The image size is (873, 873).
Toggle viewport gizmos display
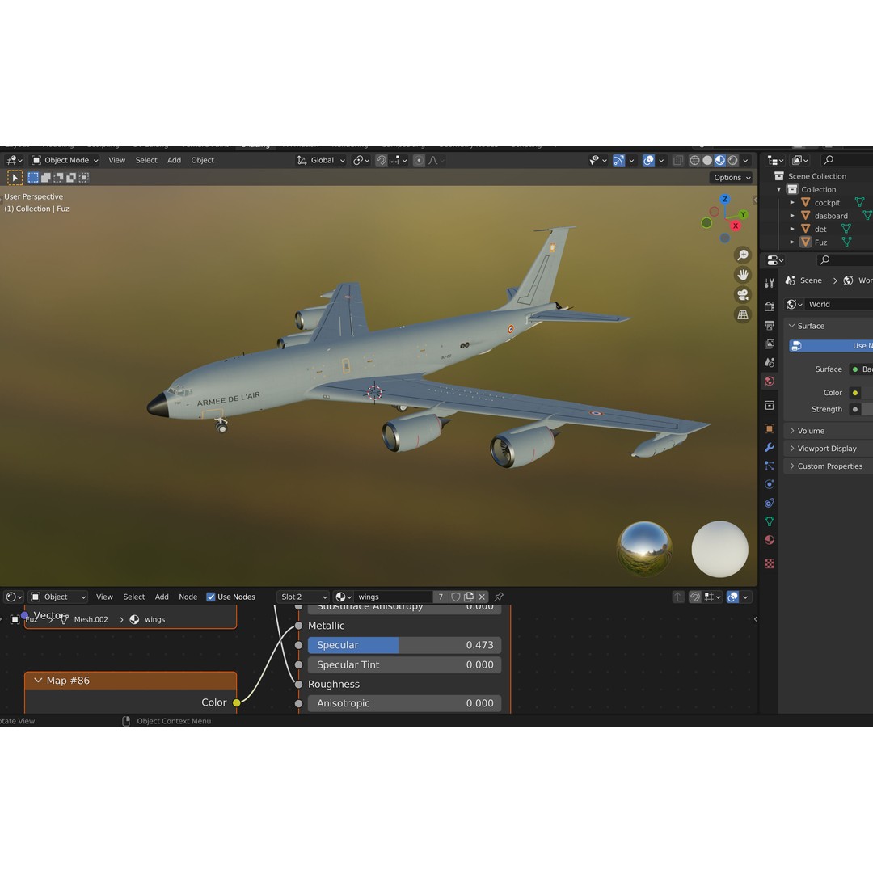coord(618,160)
